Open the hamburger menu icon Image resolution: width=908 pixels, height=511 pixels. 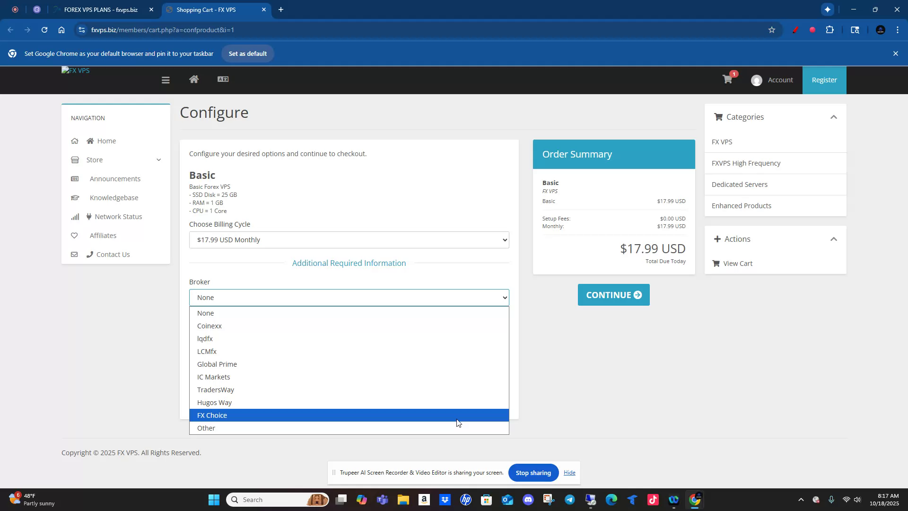(x=165, y=80)
